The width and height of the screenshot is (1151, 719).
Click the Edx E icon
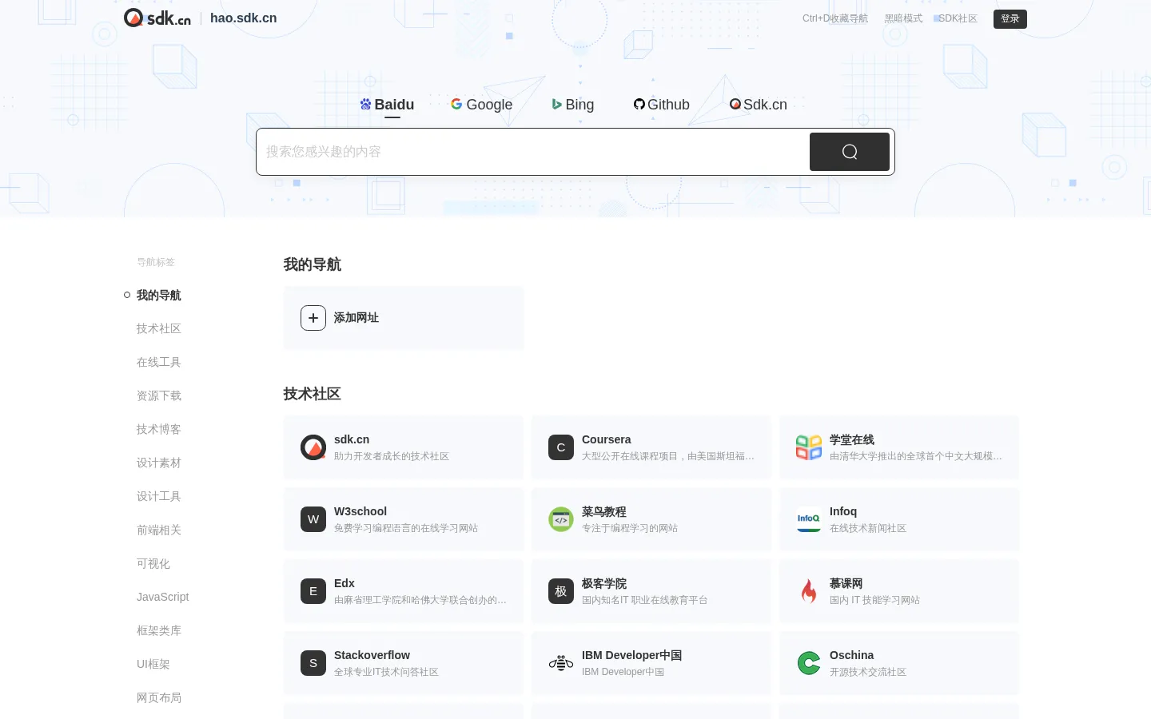click(313, 591)
